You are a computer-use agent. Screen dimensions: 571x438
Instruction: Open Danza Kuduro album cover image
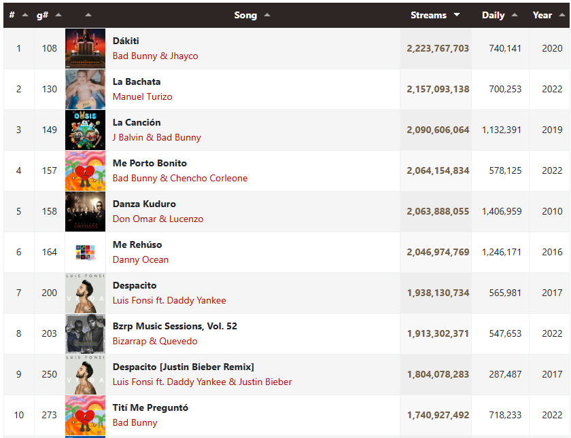(85, 211)
